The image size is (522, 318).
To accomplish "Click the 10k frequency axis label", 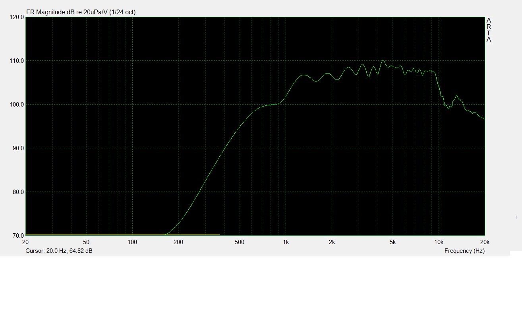I will click(x=439, y=242).
